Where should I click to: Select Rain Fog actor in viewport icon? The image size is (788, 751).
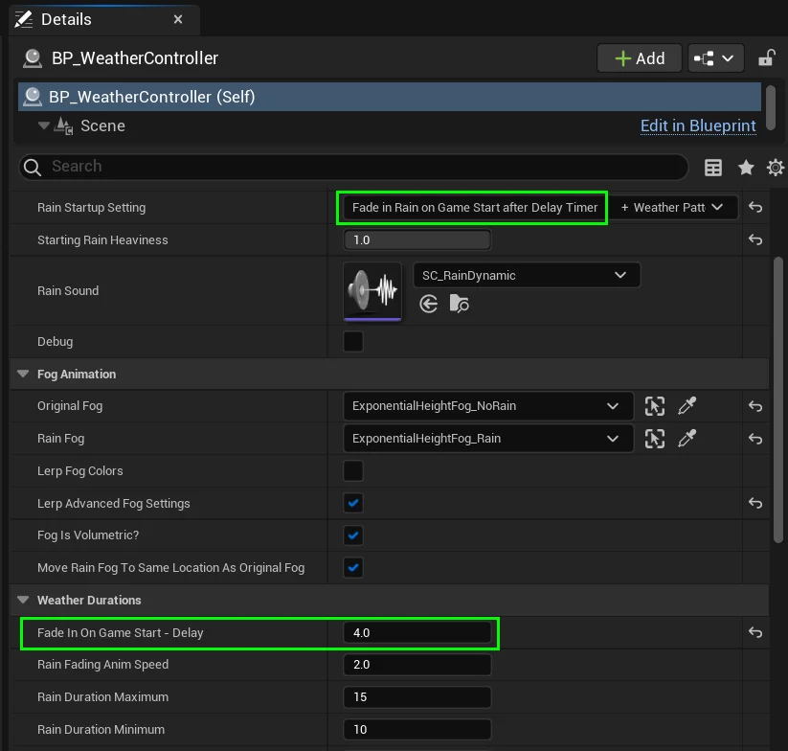(655, 439)
